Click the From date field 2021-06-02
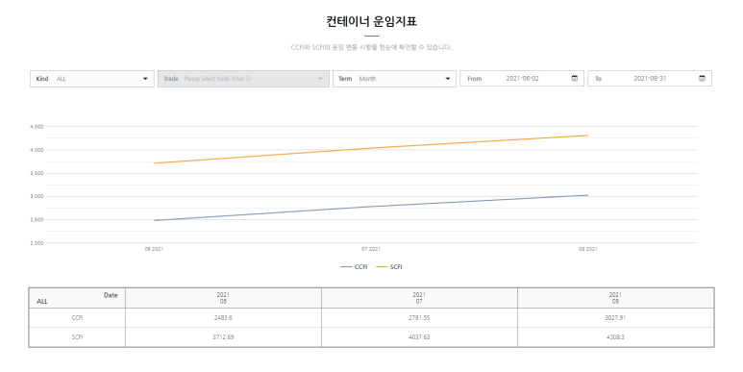This screenshot has width=743, height=372. click(x=522, y=79)
